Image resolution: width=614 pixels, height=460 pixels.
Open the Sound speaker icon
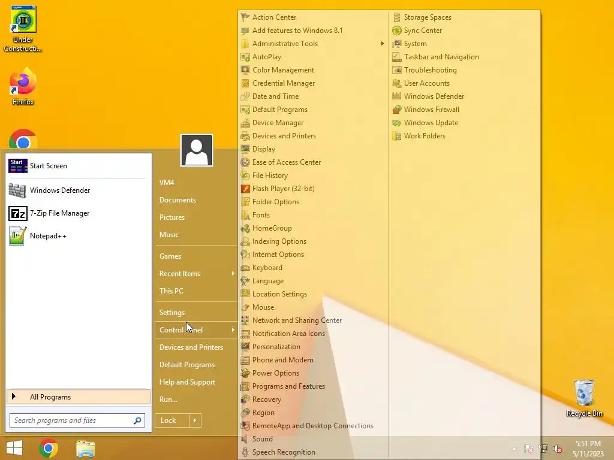coord(245,439)
